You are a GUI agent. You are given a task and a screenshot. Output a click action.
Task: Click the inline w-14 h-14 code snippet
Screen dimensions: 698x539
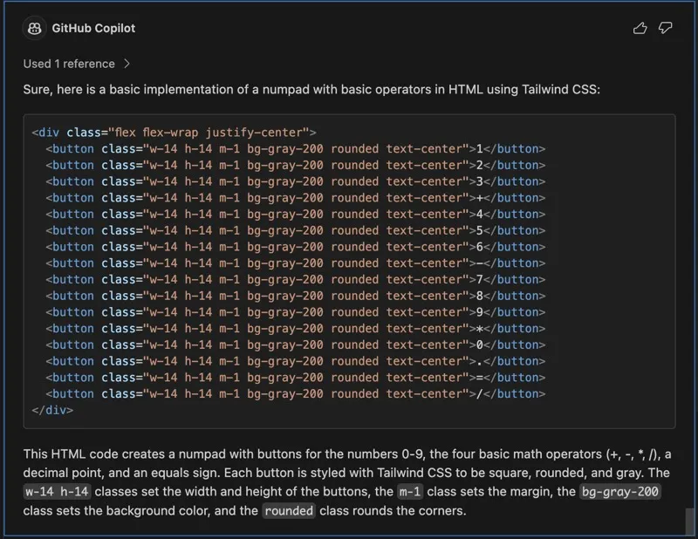57,492
